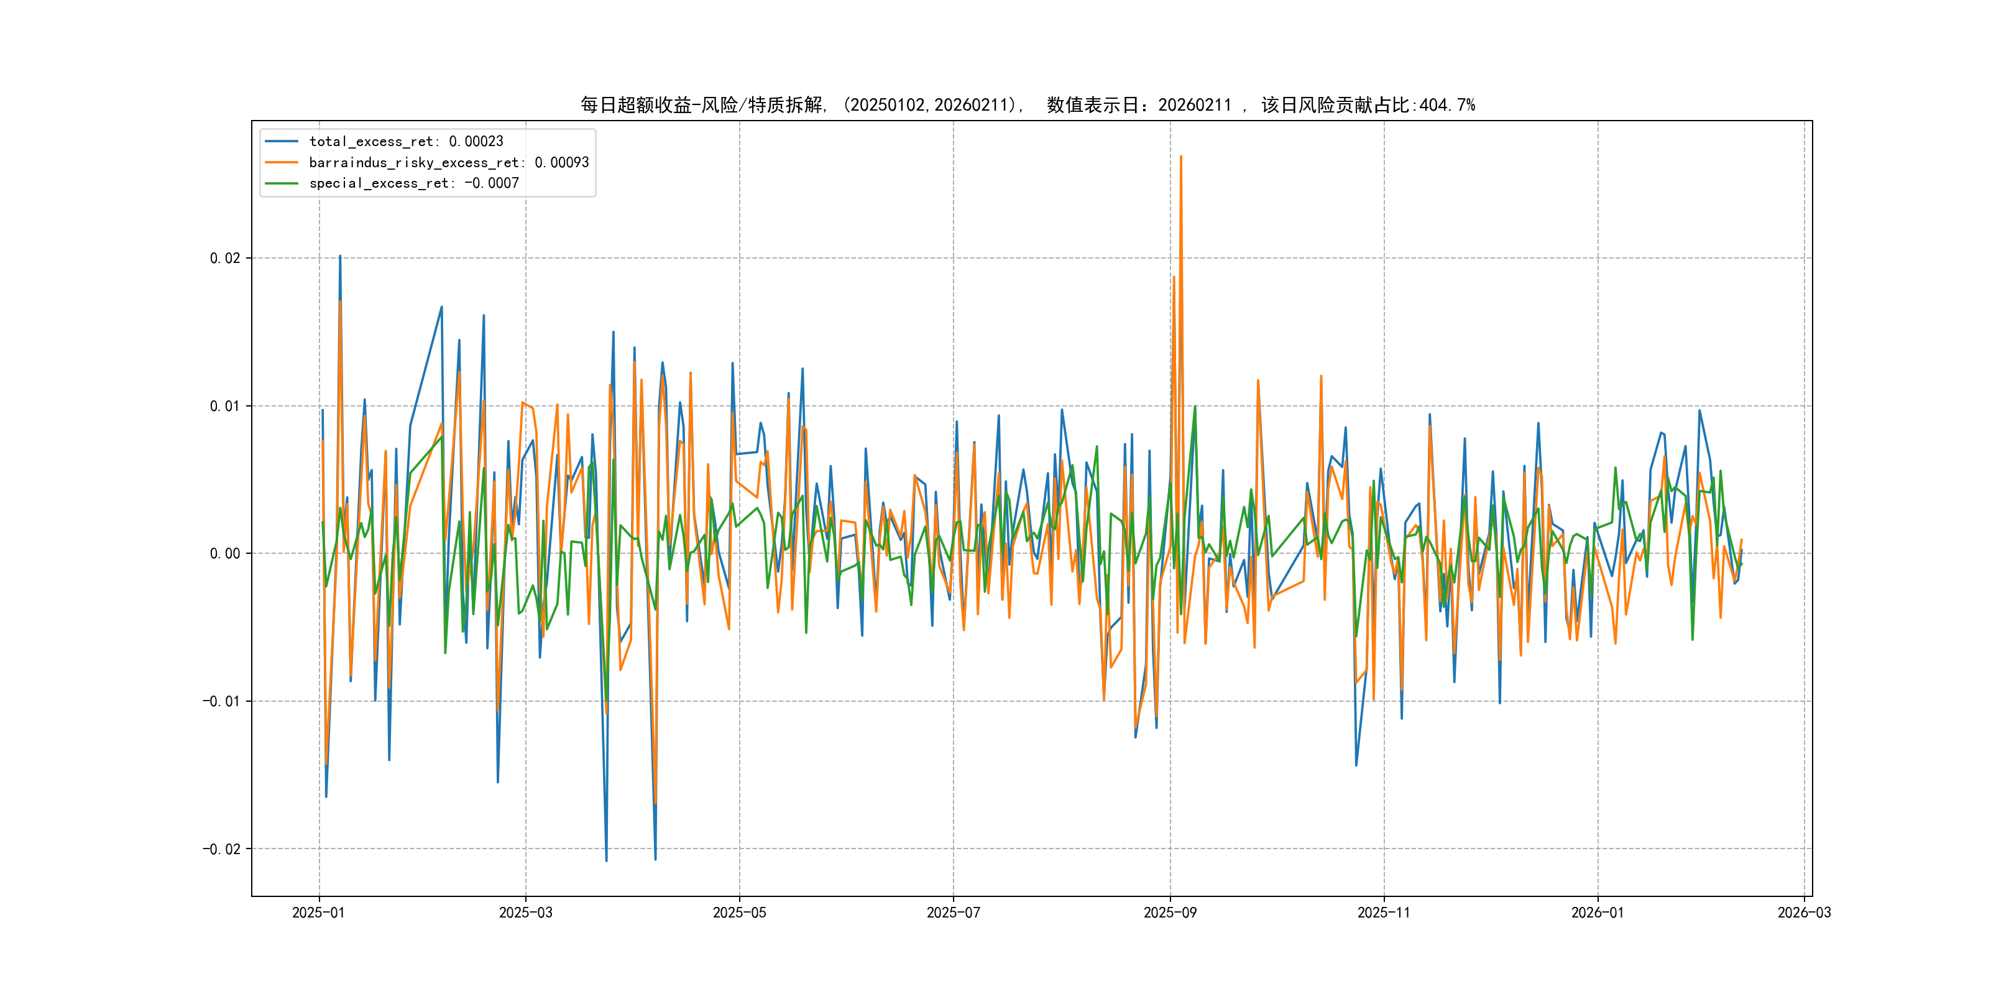
Task: Select the special_excess_ret: -0.0007 legend label
Action: click(x=413, y=183)
